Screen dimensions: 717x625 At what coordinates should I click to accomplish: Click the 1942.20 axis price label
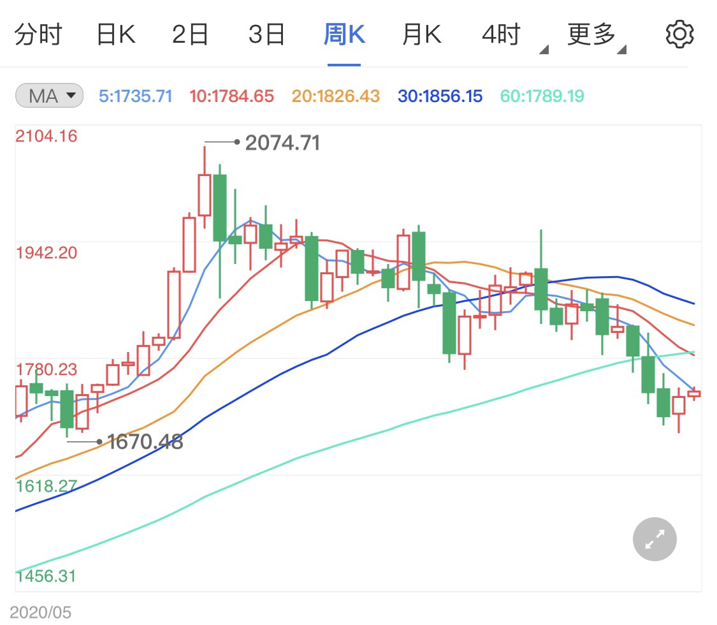click(x=46, y=253)
